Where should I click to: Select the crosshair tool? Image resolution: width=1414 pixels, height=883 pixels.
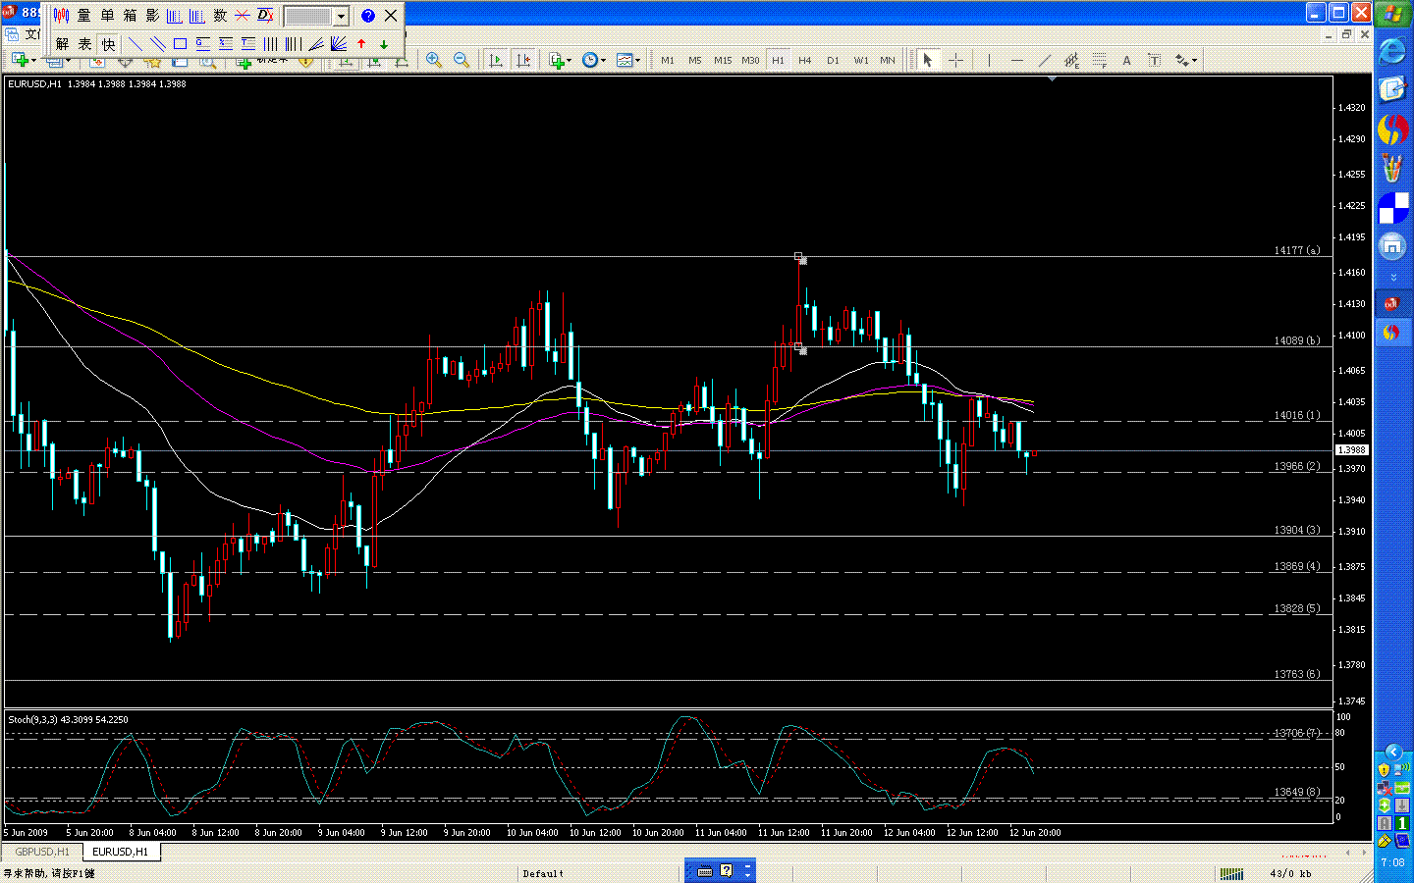[x=955, y=60]
